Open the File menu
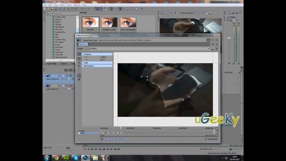 [45, 5]
